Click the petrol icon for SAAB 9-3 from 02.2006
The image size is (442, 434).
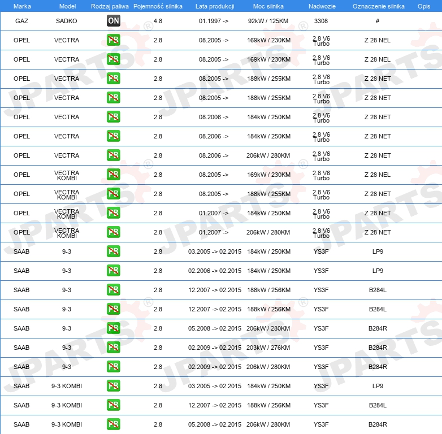click(113, 271)
